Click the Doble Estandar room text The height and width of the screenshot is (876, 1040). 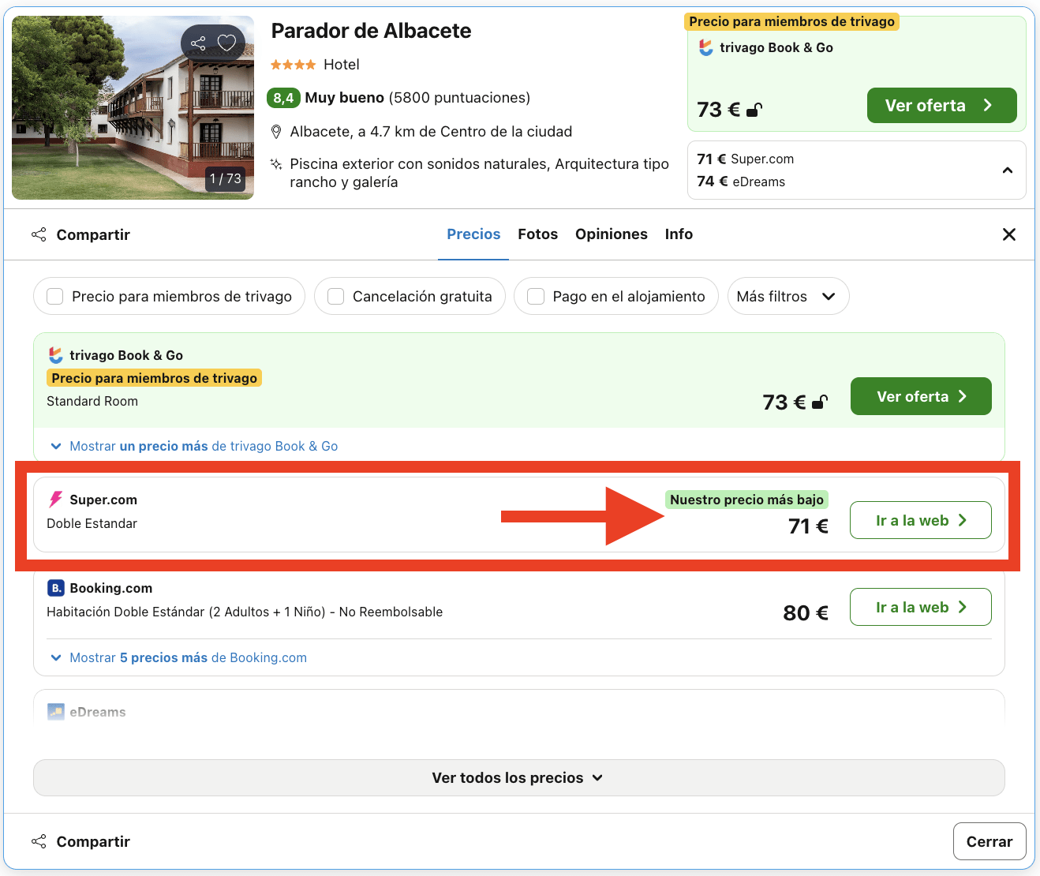click(x=92, y=523)
